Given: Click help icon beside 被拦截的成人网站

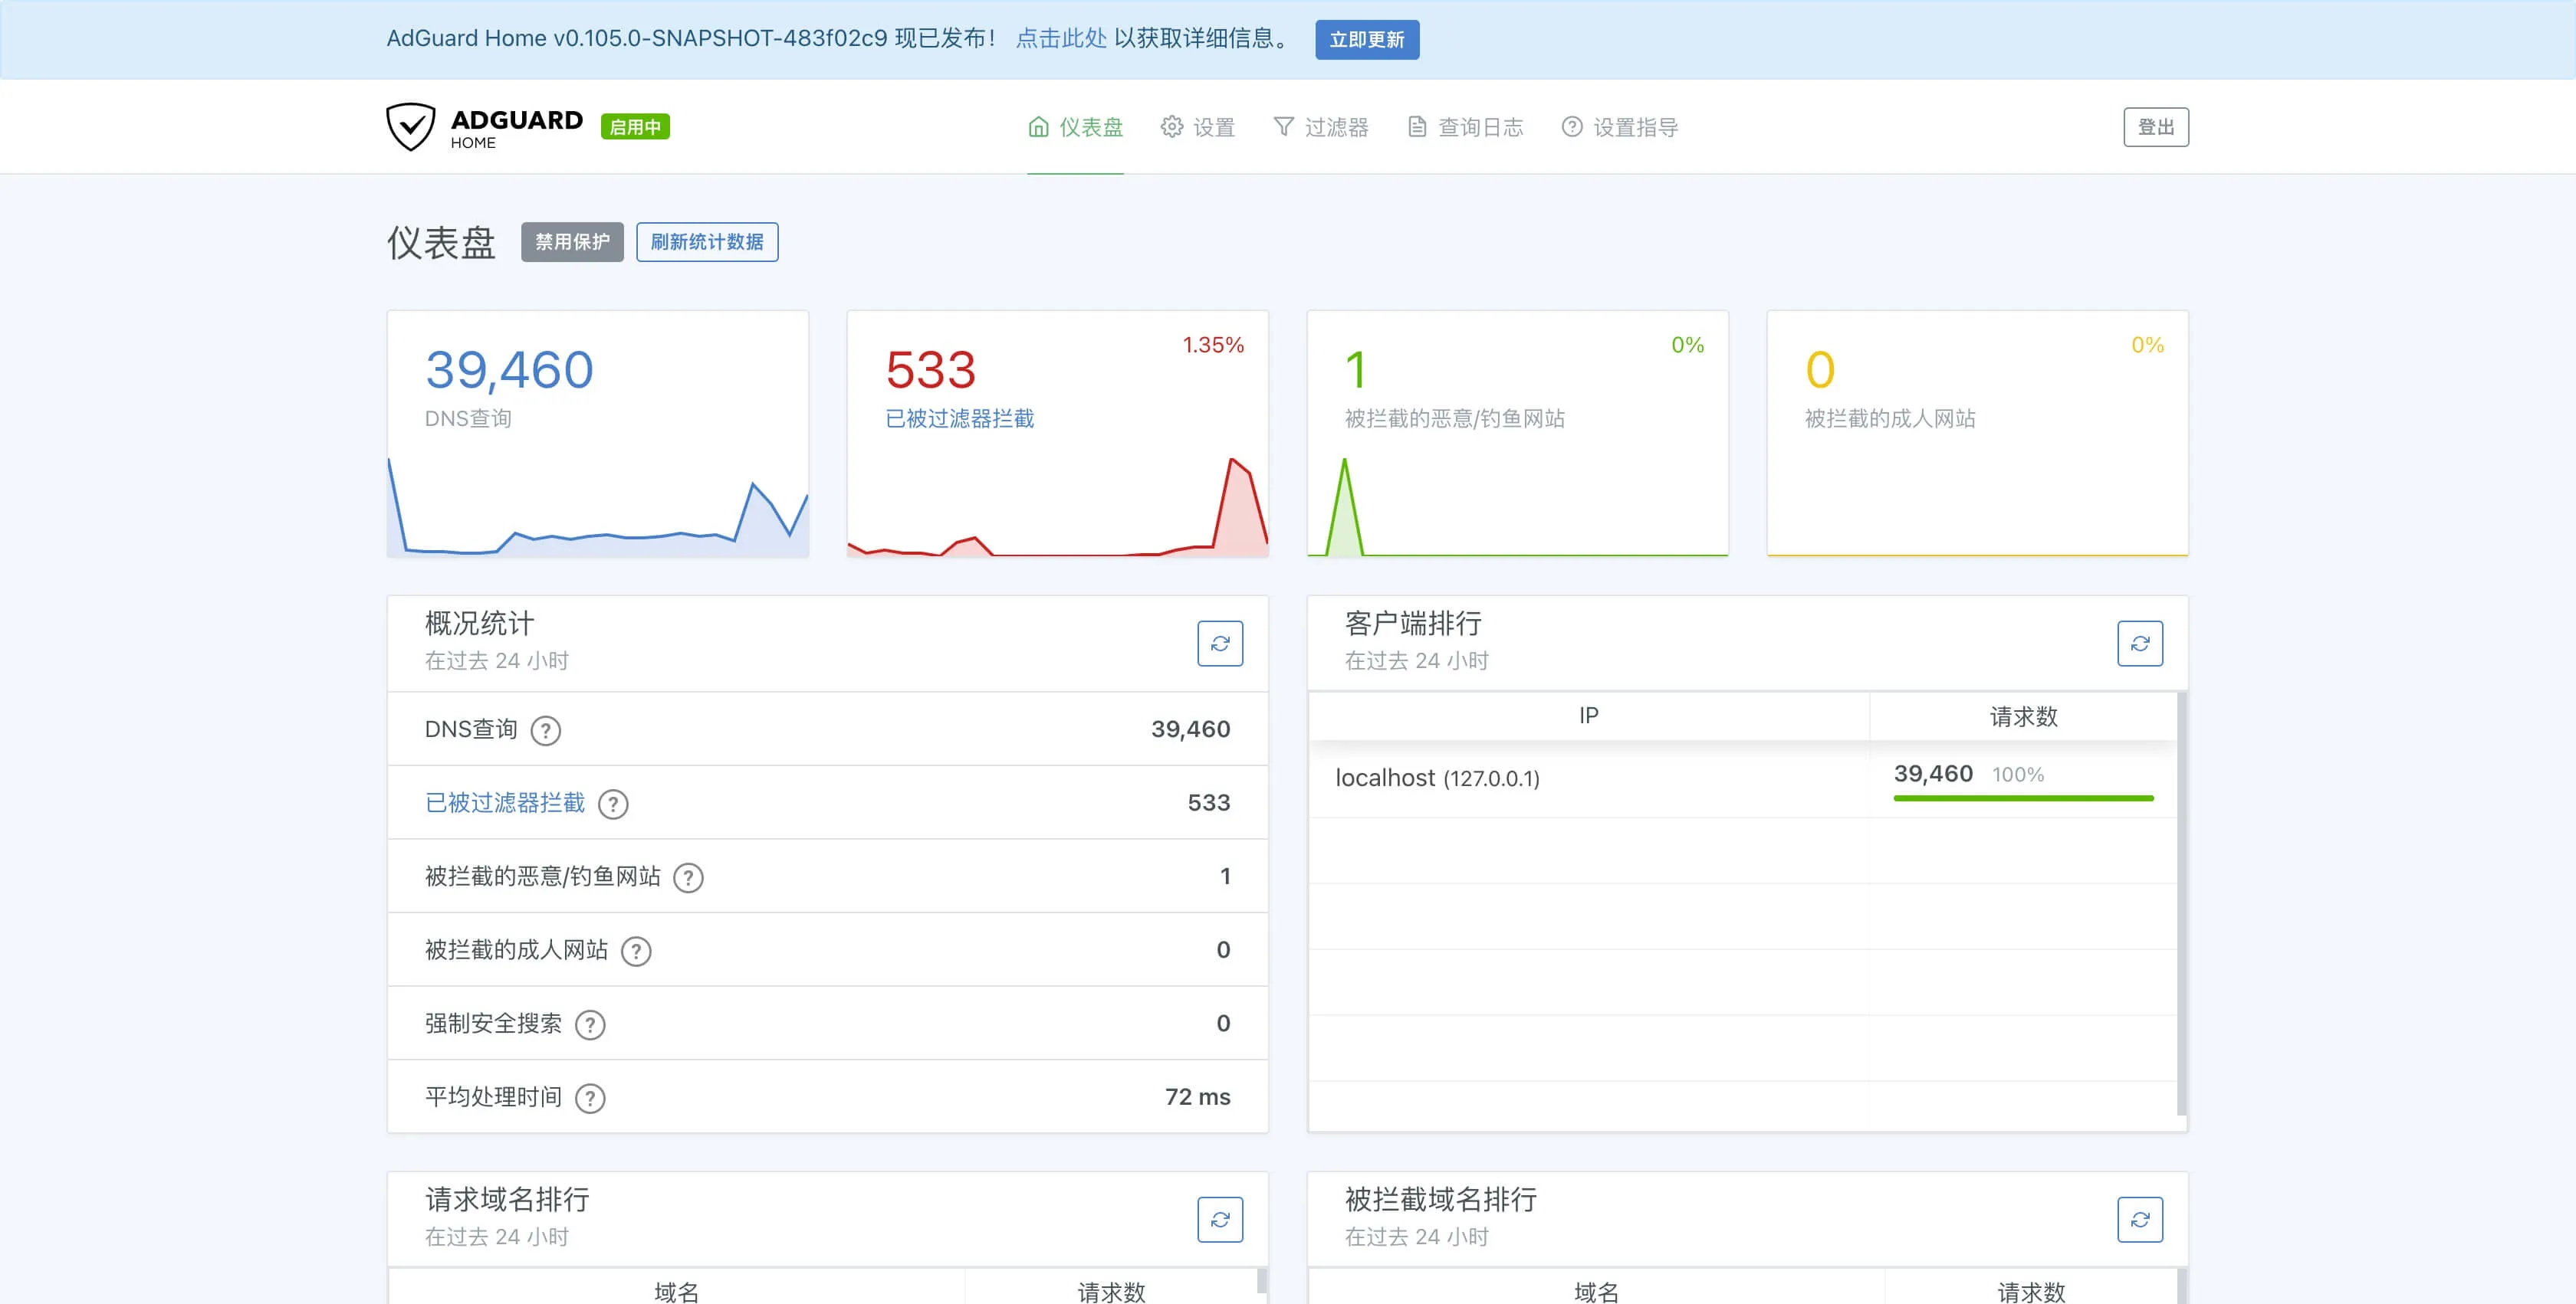Looking at the screenshot, I should pos(636,952).
